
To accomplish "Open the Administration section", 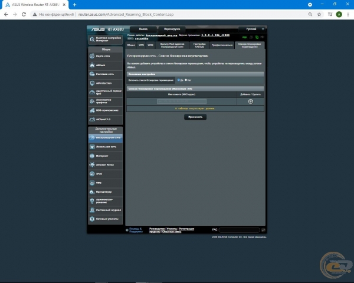I will [106, 201].
